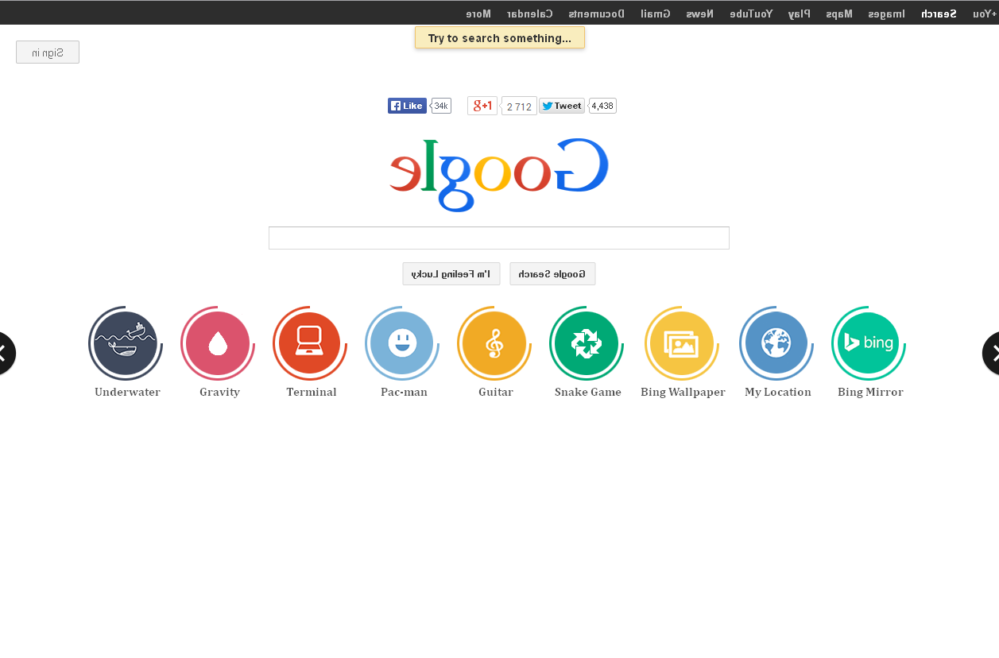Screen dimensions: 999x658
Task: Click the Gravity text label
Action: [x=219, y=393]
